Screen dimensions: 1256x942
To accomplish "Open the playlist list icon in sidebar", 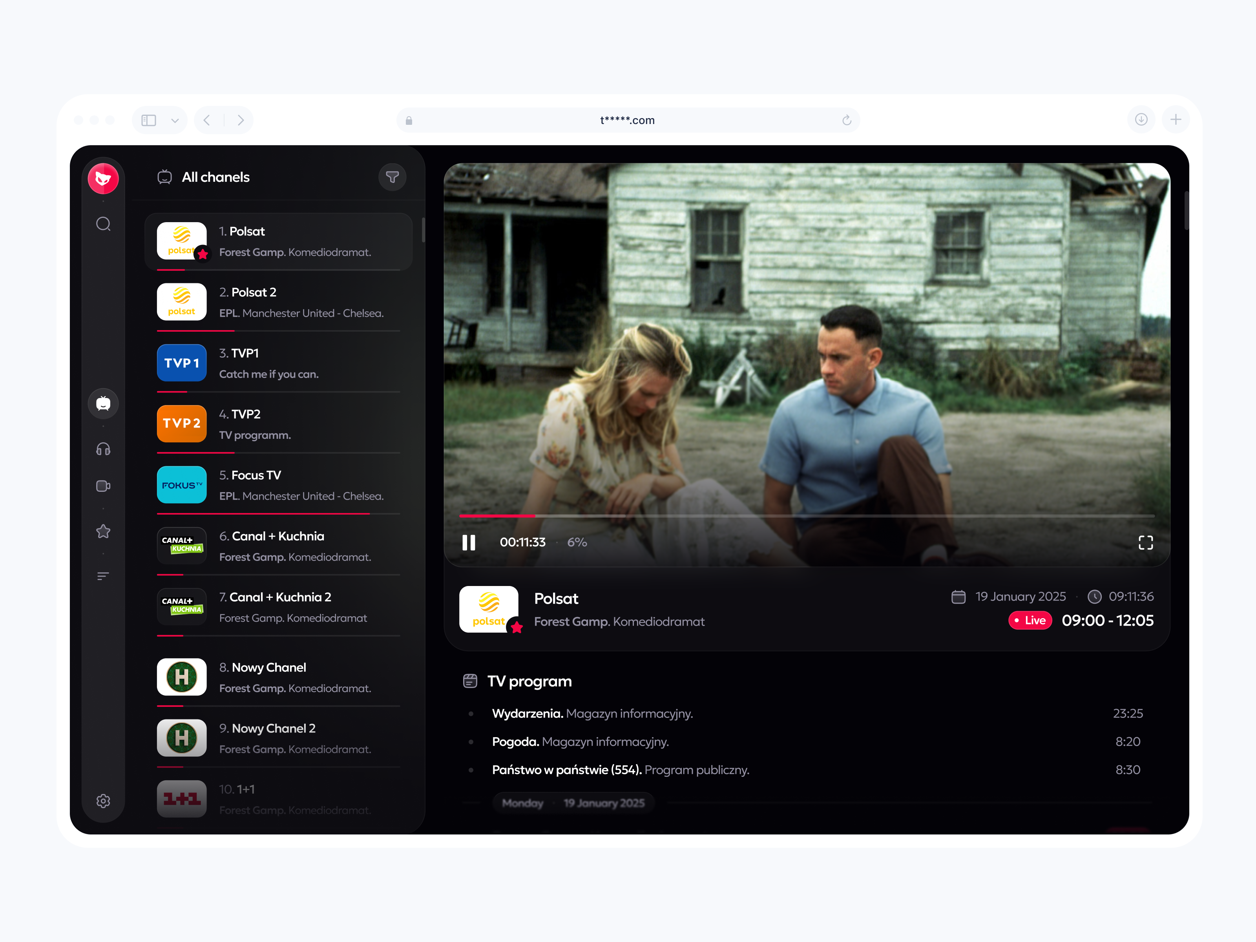I will tap(103, 576).
